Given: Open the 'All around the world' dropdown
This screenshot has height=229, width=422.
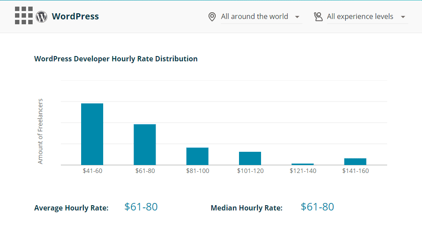Looking at the screenshot, I should point(254,17).
